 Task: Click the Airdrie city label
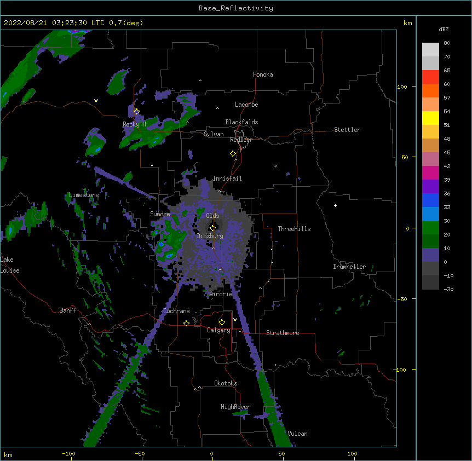(221, 294)
